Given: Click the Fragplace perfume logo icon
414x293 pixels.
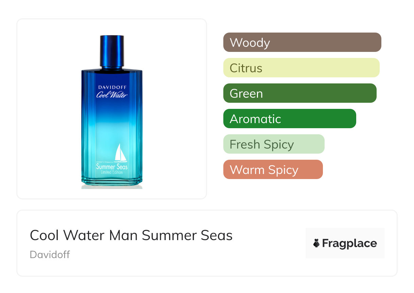Looking at the screenshot, I should [x=316, y=243].
